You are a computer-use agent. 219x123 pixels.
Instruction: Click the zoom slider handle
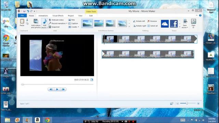coord(186,103)
